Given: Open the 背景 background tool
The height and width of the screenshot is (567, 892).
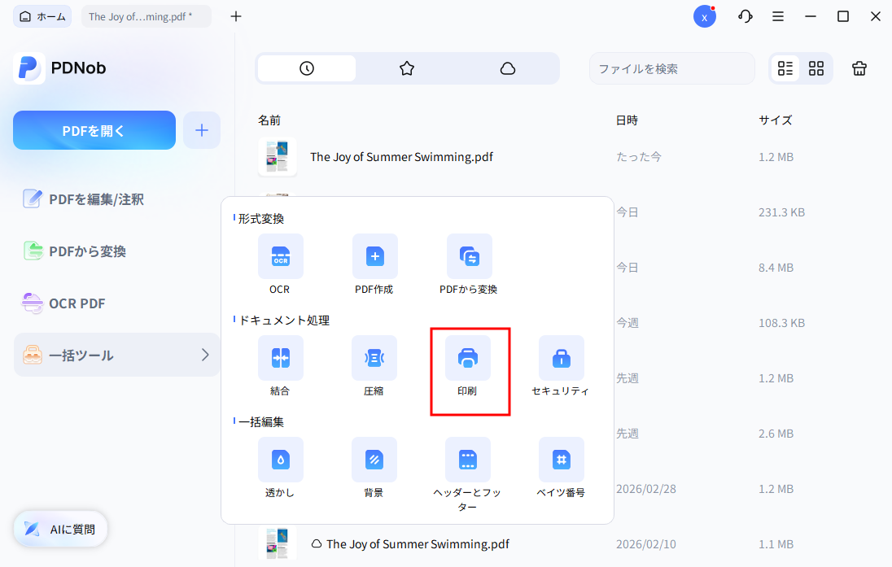Looking at the screenshot, I should pos(374,460).
